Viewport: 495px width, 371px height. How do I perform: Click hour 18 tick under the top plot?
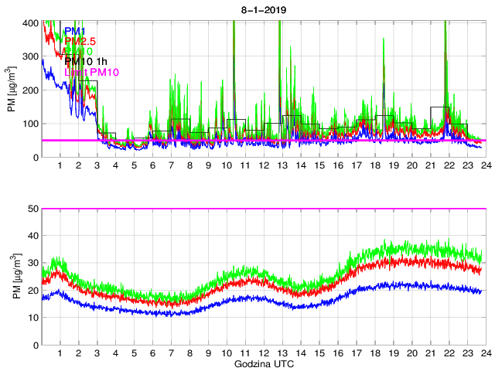[x=374, y=166]
